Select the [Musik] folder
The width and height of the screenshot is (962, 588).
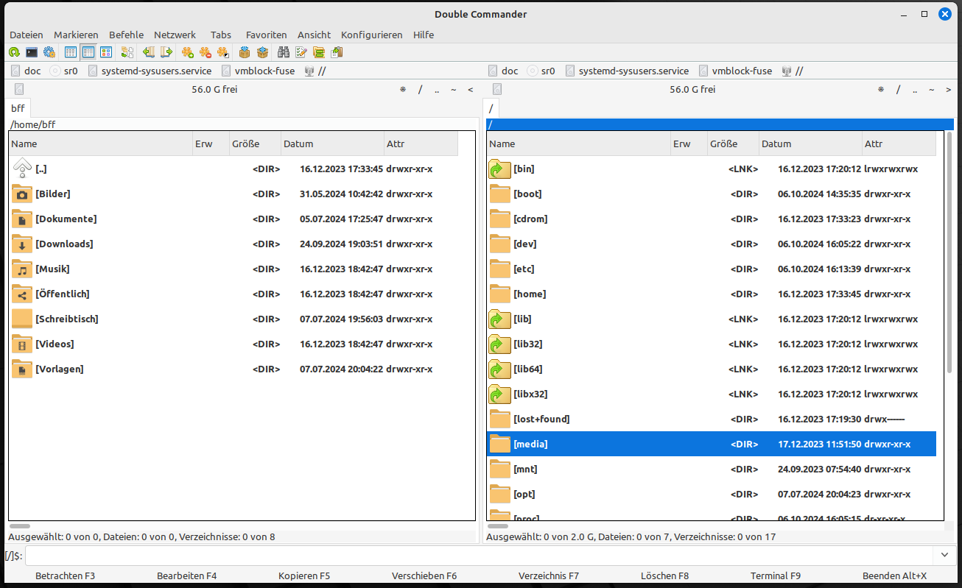click(234, 269)
